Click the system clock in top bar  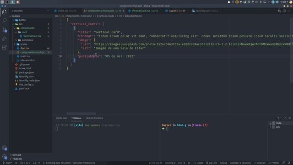point(284,2)
